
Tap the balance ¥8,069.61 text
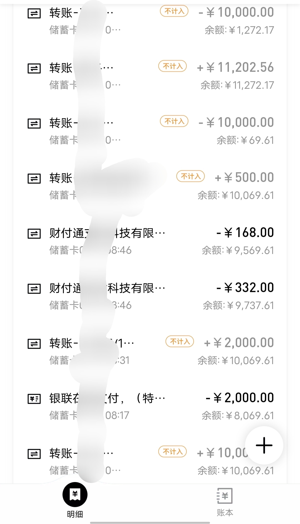pyautogui.click(x=238, y=416)
